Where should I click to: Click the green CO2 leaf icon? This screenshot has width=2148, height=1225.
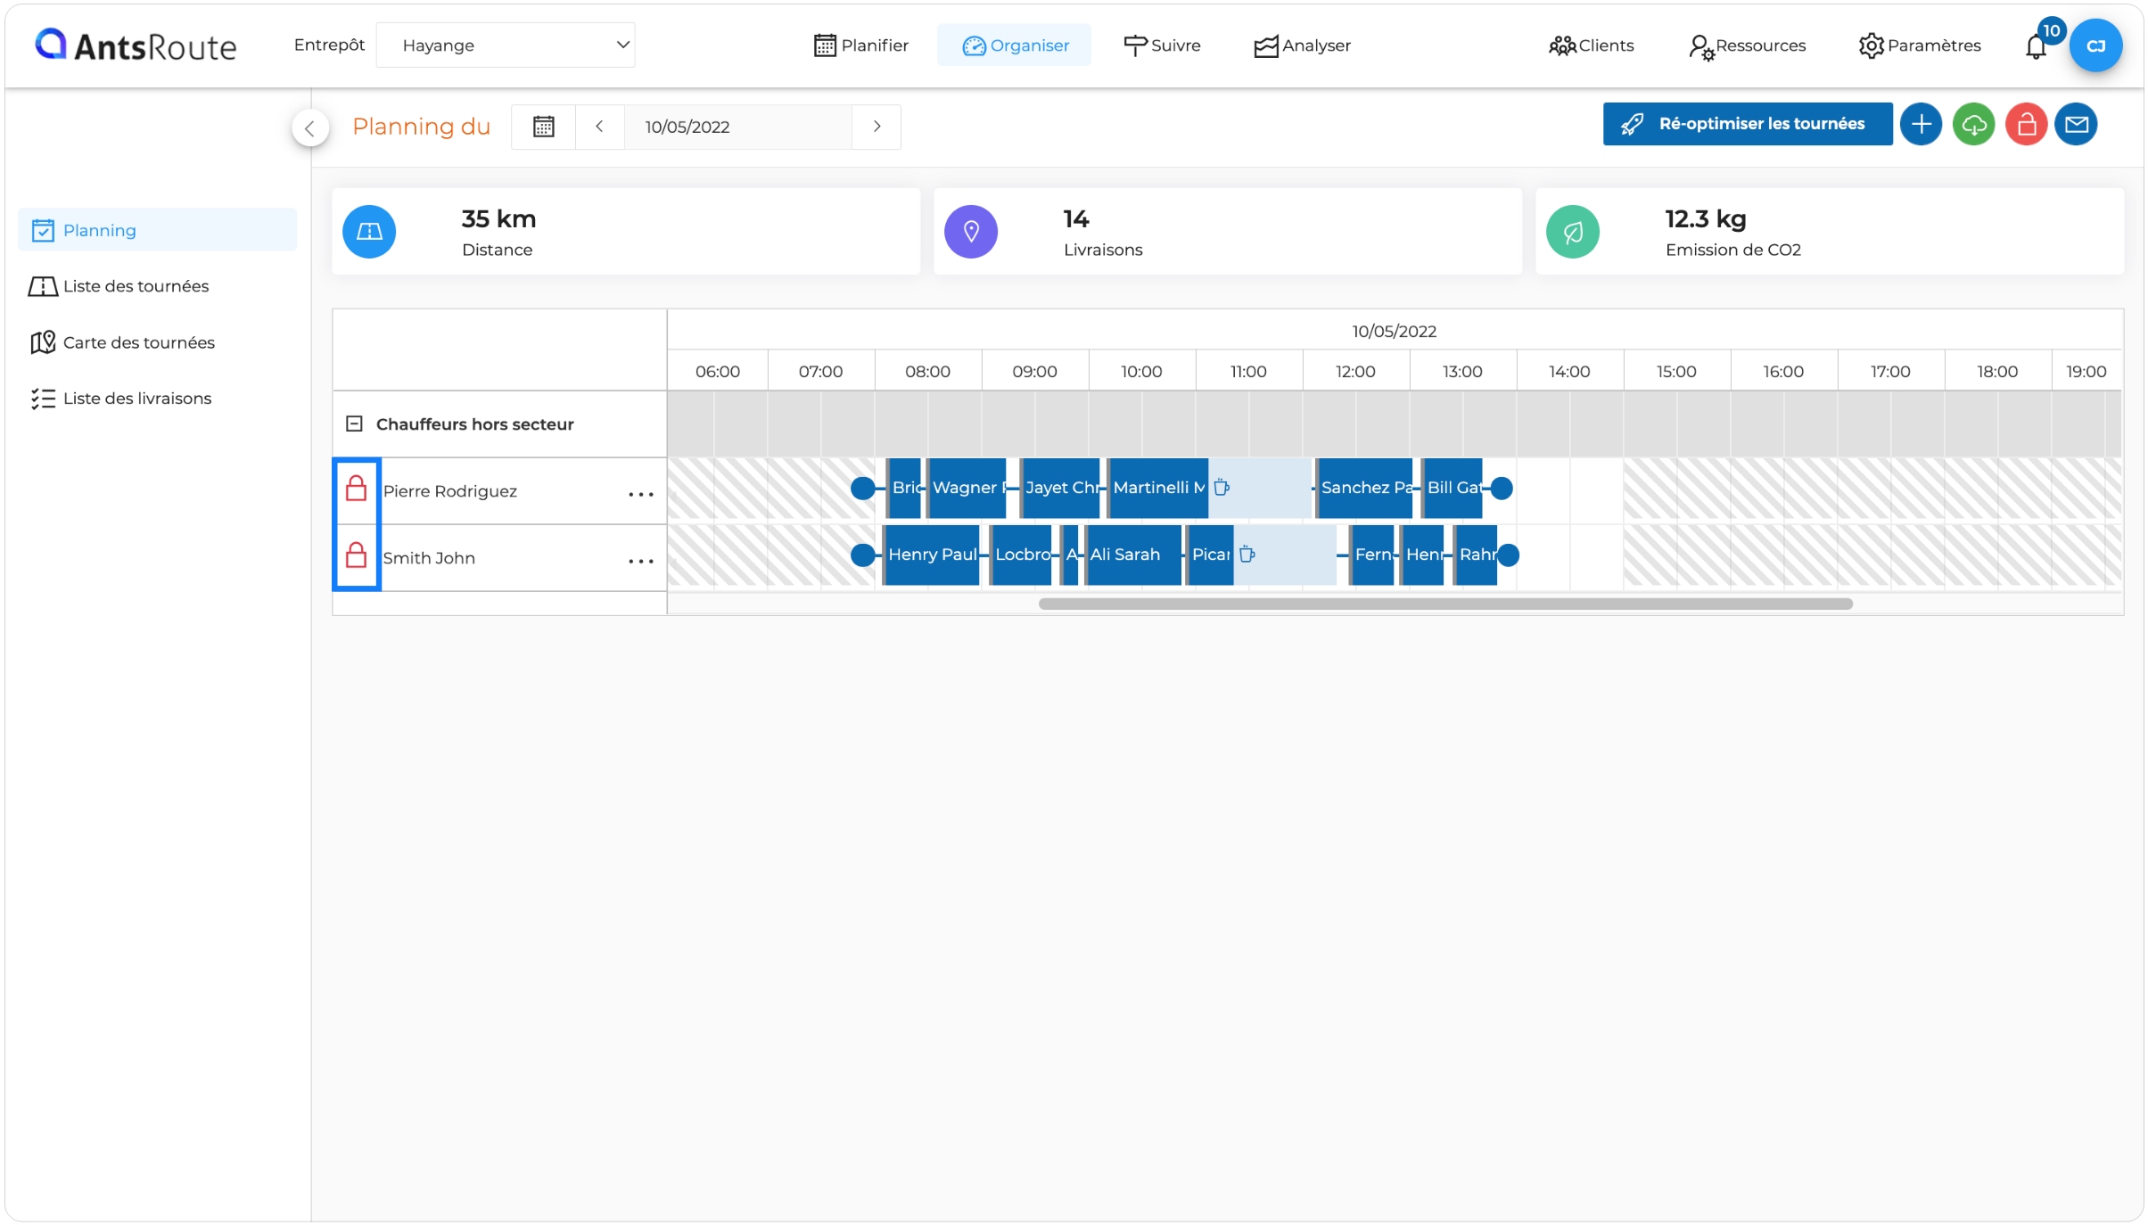pos(1573,232)
